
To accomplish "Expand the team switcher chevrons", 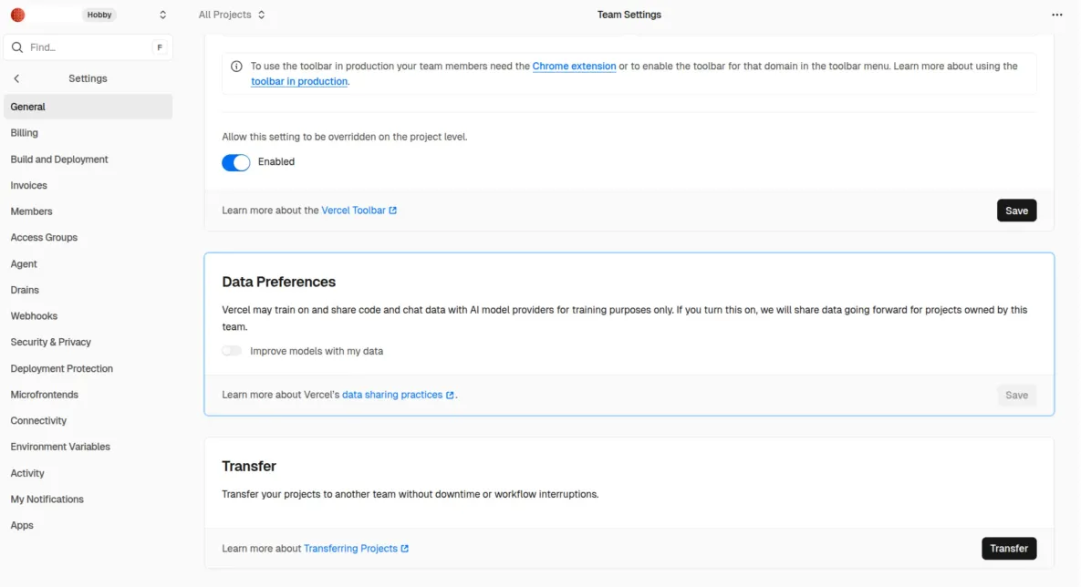I will 162,15.
